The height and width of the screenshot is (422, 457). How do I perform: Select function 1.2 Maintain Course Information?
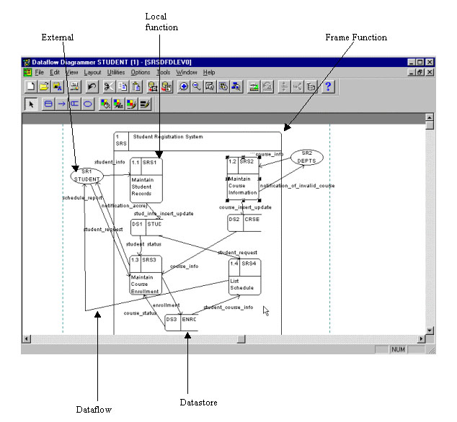[x=243, y=179]
